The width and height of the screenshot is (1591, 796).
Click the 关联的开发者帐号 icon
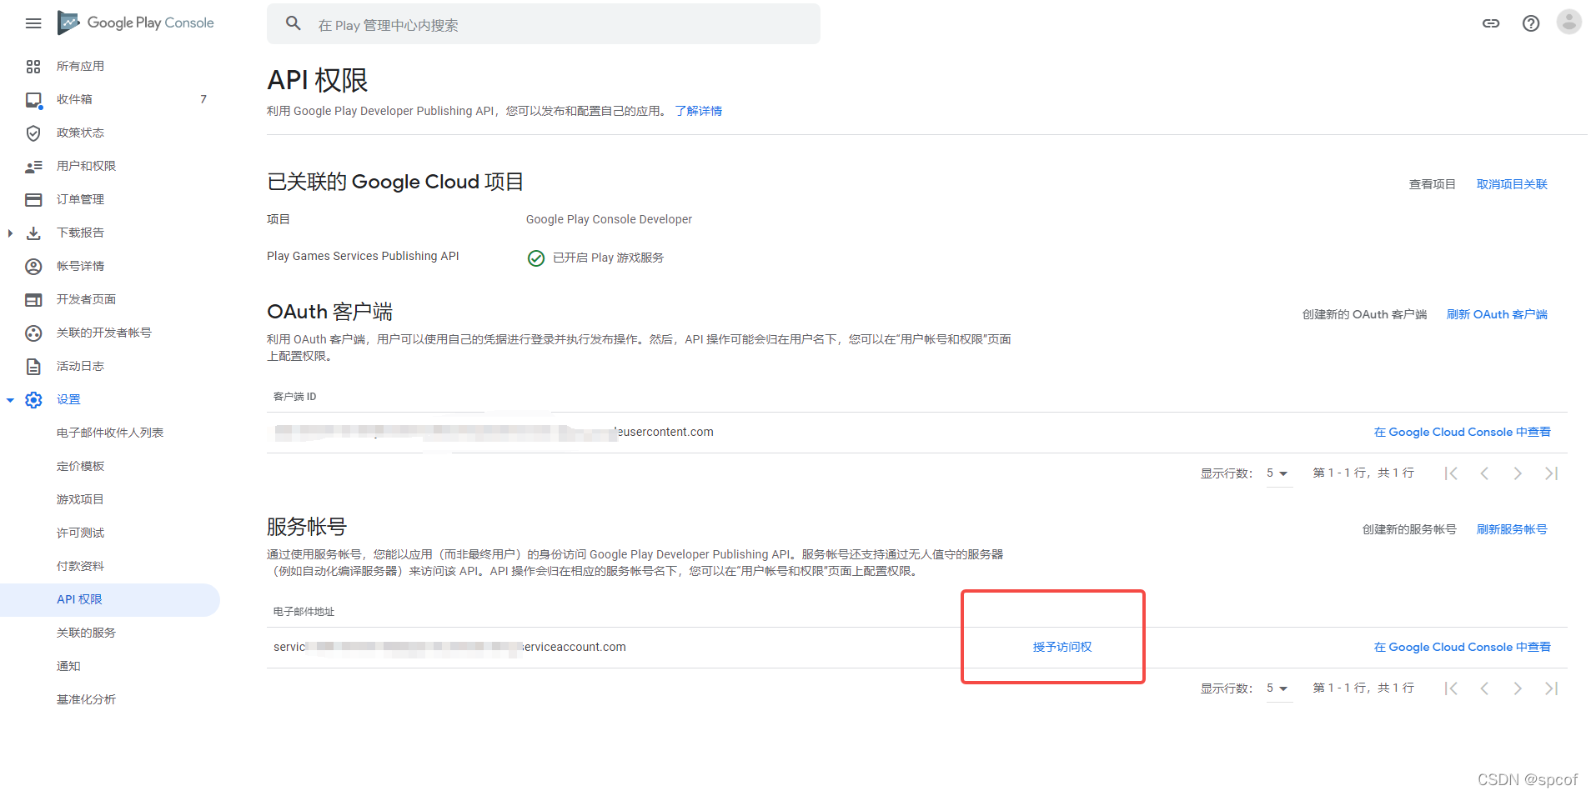pyautogui.click(x=33, y=333)
